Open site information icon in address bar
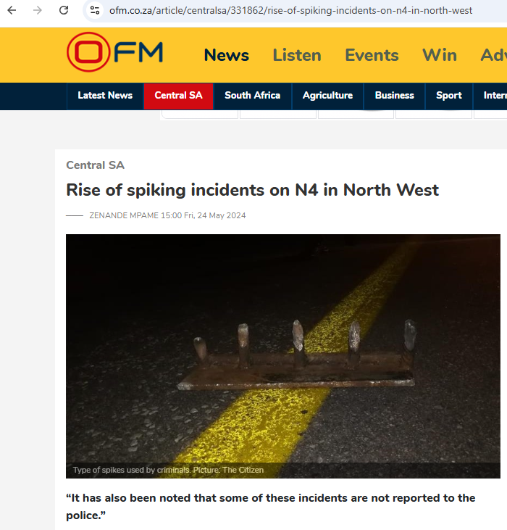This screenshot has width=507, height=530. 95,10
